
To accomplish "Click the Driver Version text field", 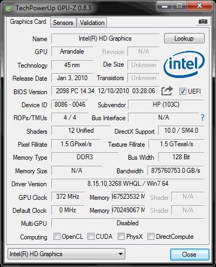I will coord(128,184).
